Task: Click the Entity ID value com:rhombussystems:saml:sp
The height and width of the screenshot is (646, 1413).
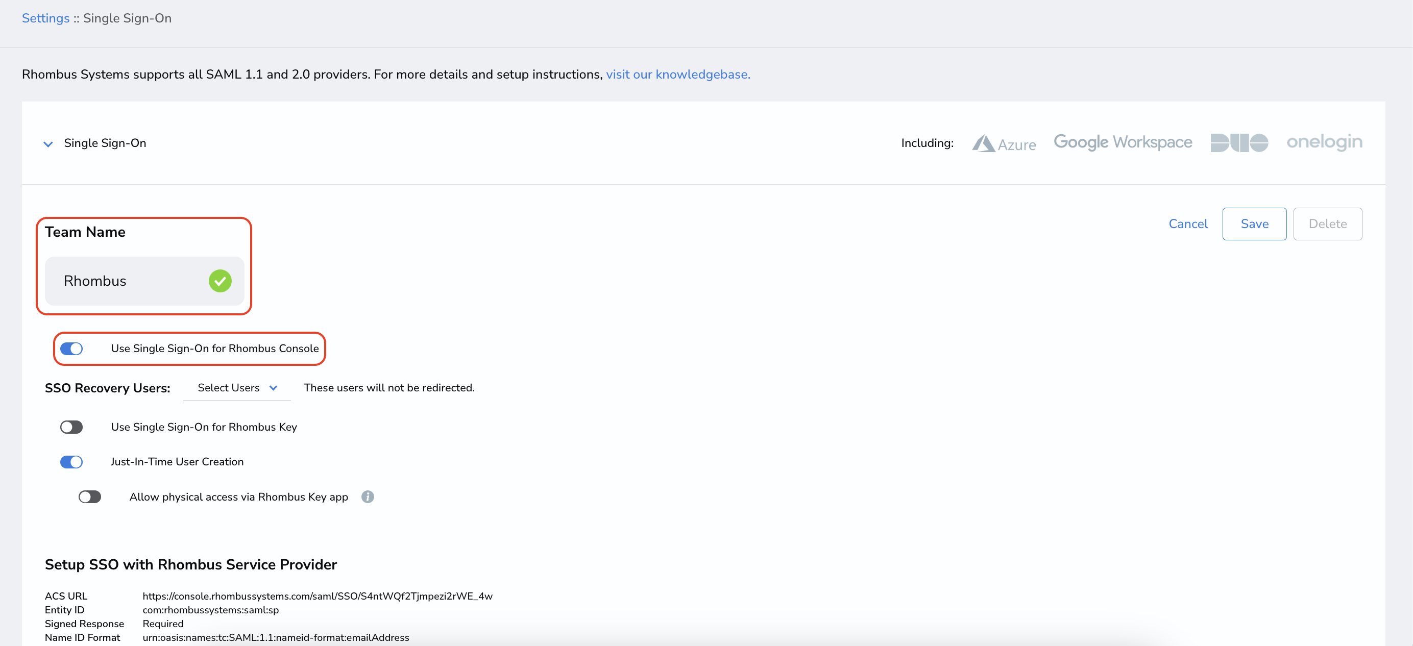Action: pyautogui.click(x=211, y=610)
